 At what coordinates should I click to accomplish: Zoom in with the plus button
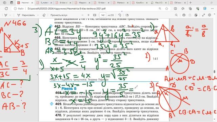coord(88,15)
